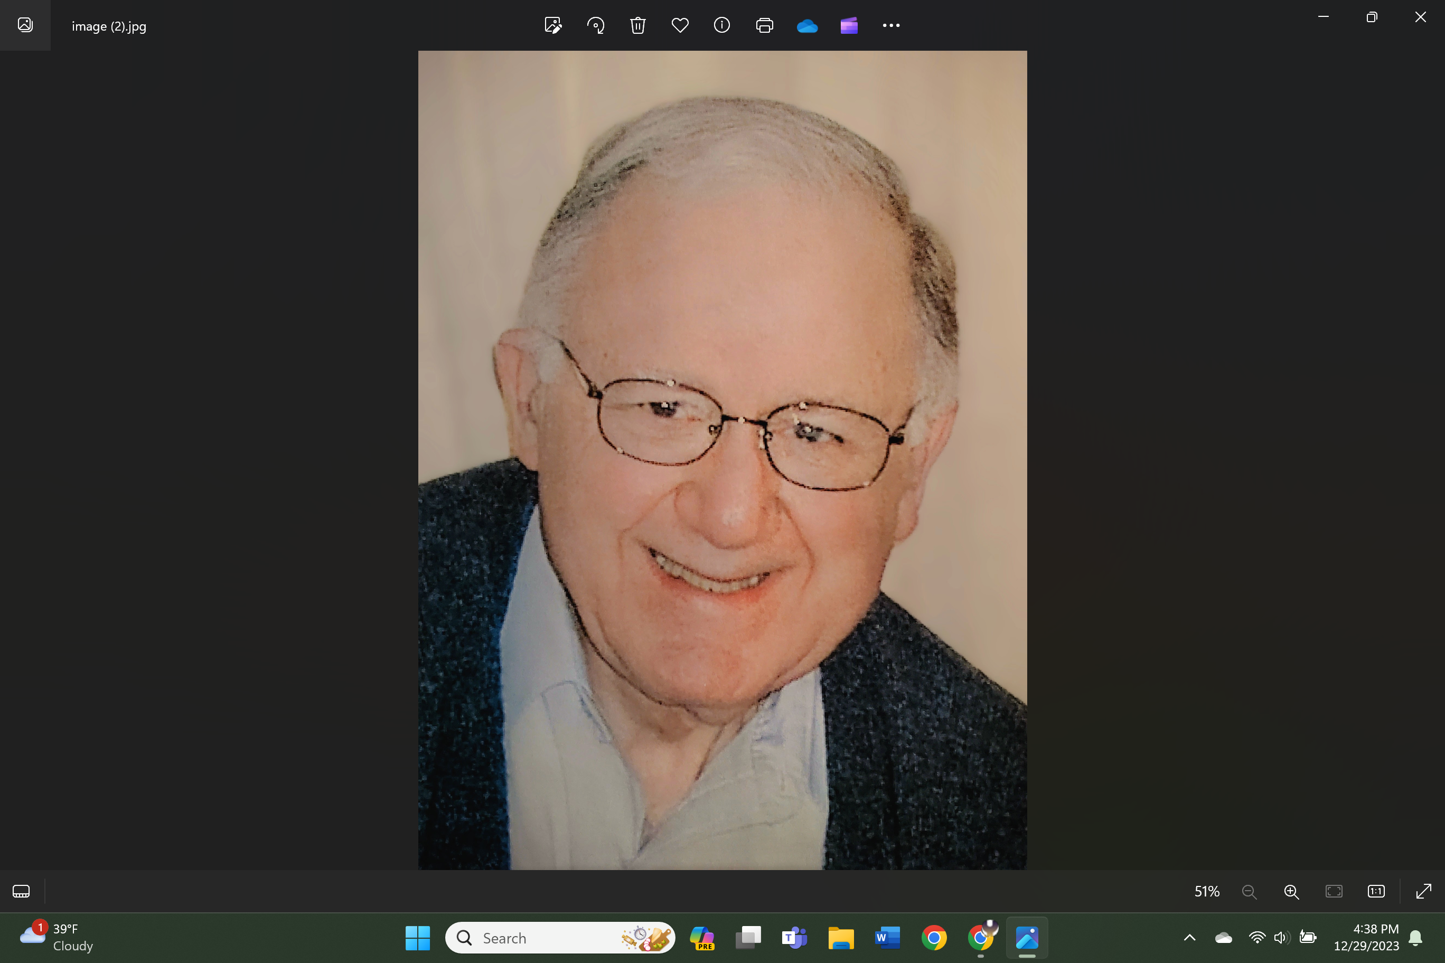Click the Print icon

click(x=764, y=25)
